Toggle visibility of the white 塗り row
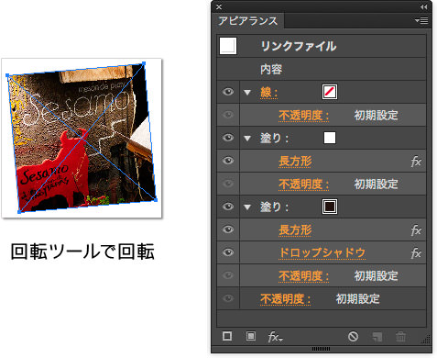Image resolution: width=437 pixels, height=358 pixels. [x=228, y=138]
